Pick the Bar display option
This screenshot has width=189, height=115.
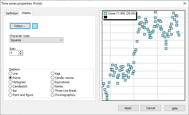click(10, 91)
